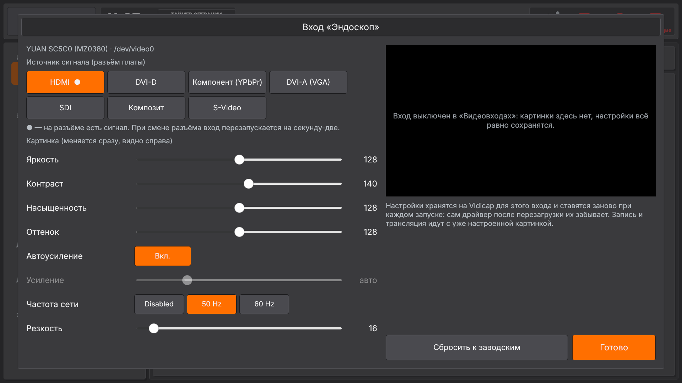Screen dimensions: 682x383
Task: Set mains frequency to 50 Hz
Action: tap(212, 304)
